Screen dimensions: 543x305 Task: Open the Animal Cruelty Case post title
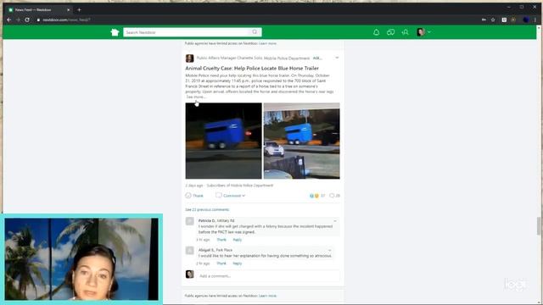(x=252, y=68)
